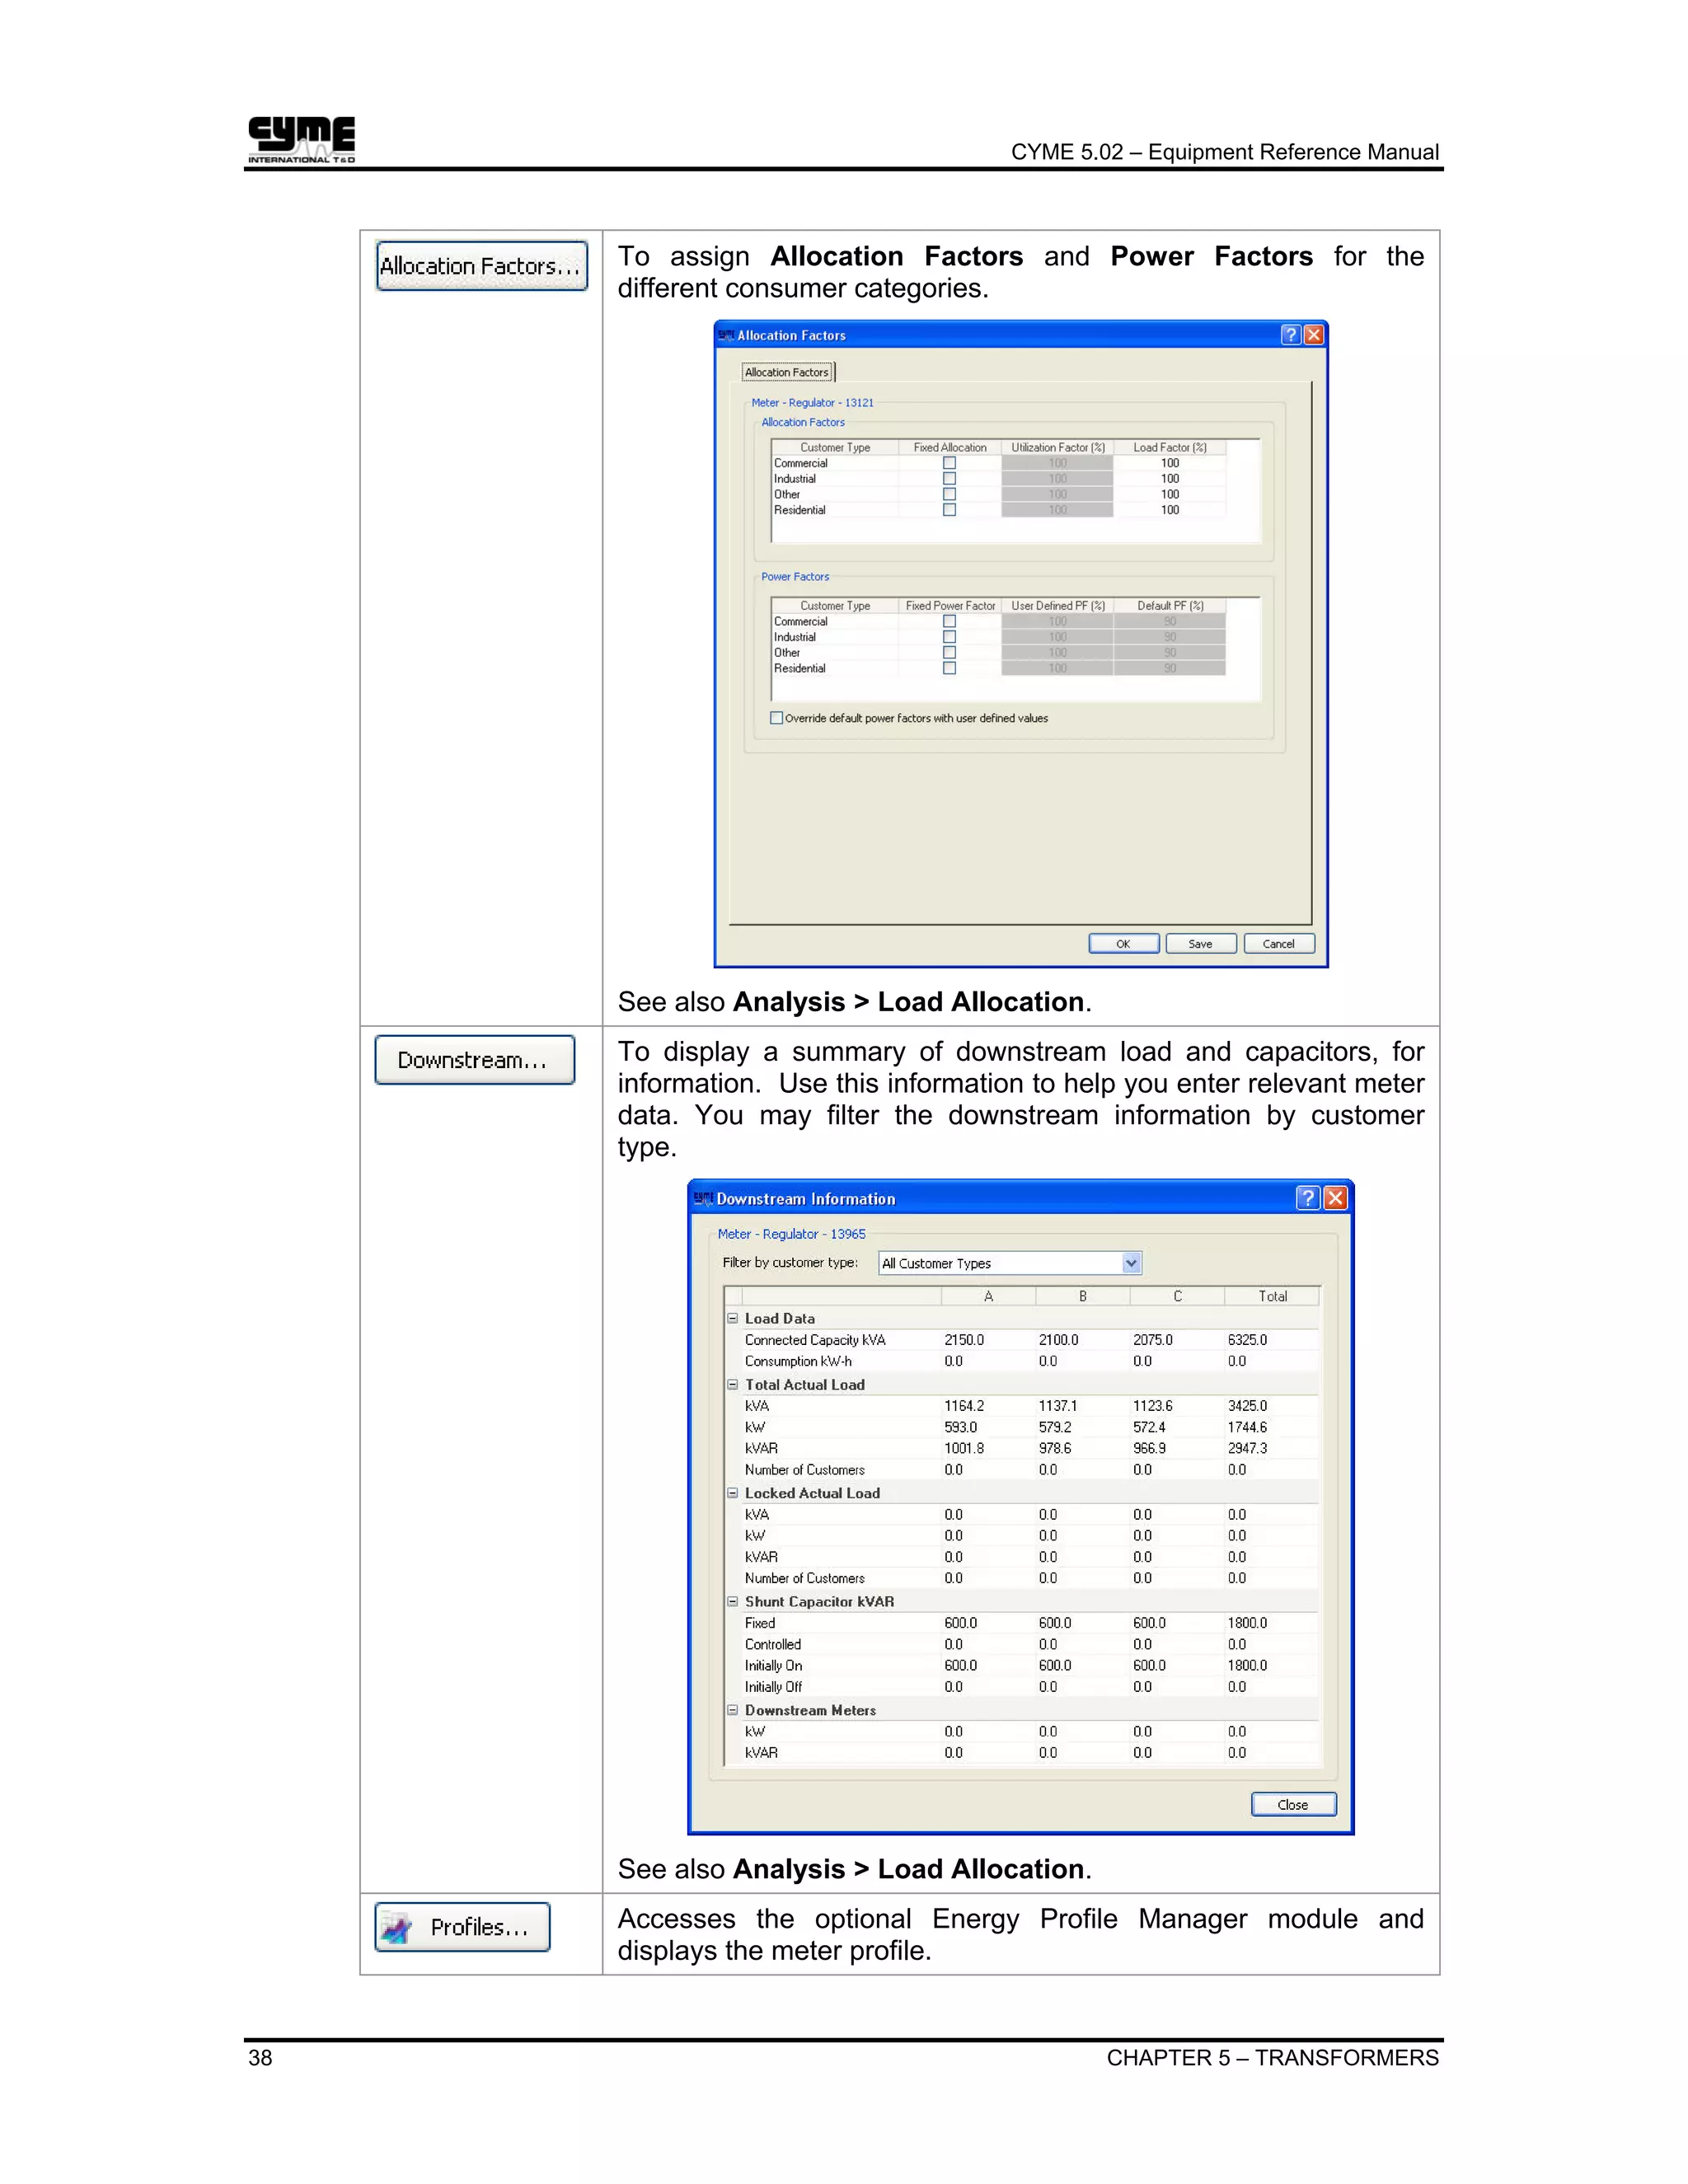Screen dimensions: 1688x2184
Task: Click the Allocation Factors... button
Action: [481, 266]
